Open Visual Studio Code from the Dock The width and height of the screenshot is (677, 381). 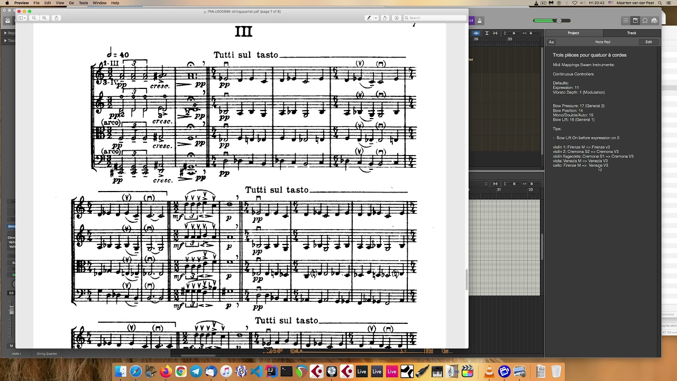(256, 371)
